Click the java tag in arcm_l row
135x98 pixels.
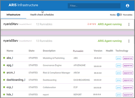[118, 73]
